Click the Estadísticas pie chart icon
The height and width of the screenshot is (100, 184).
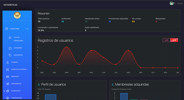pos(8,91)
